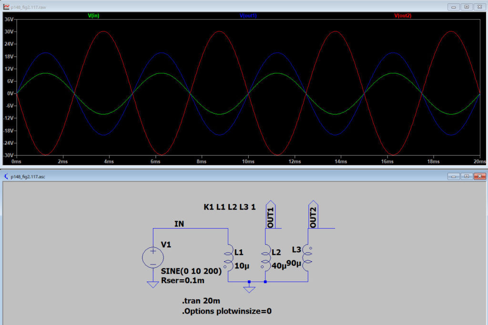Click the schematic window icon beside p148_fig2.117.asc

click(x=6, y=176)
